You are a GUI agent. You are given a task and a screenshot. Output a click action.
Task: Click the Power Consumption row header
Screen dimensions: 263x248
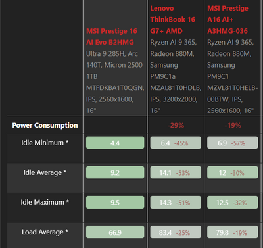(45, 125)
